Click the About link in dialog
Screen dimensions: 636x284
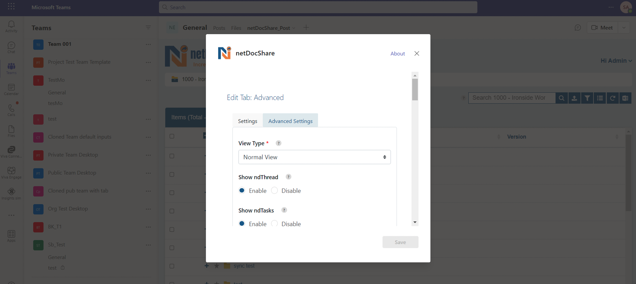[x=398, y=53]
